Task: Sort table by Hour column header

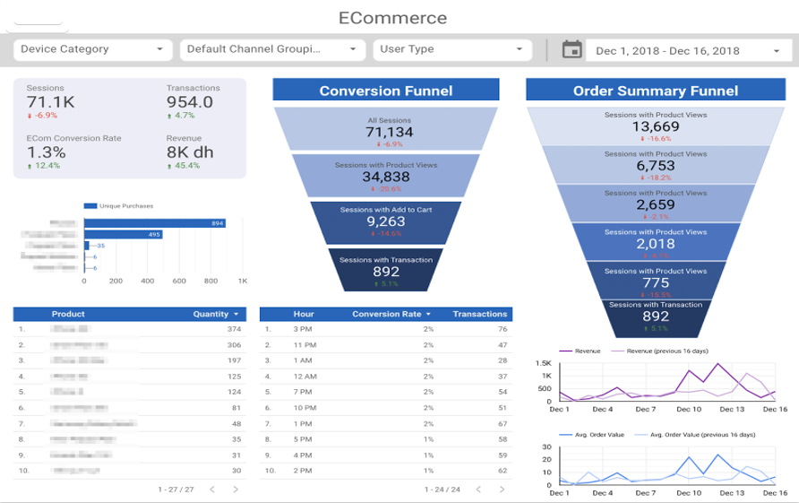Action: [x=304, y=314]
